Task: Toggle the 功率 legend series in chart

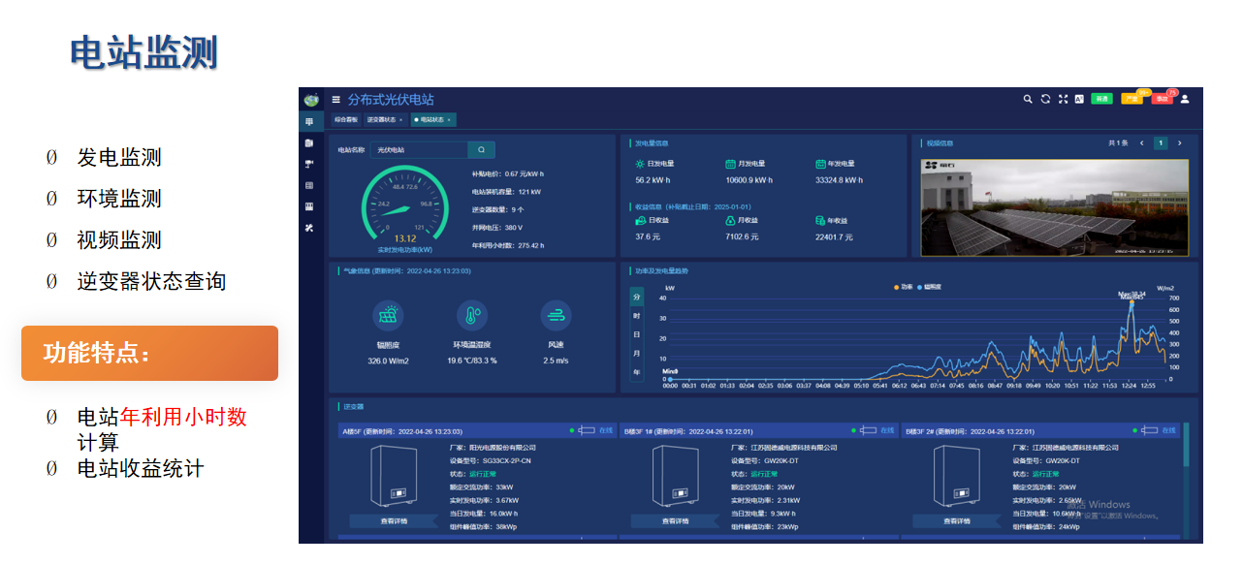Action: point(903,287)
